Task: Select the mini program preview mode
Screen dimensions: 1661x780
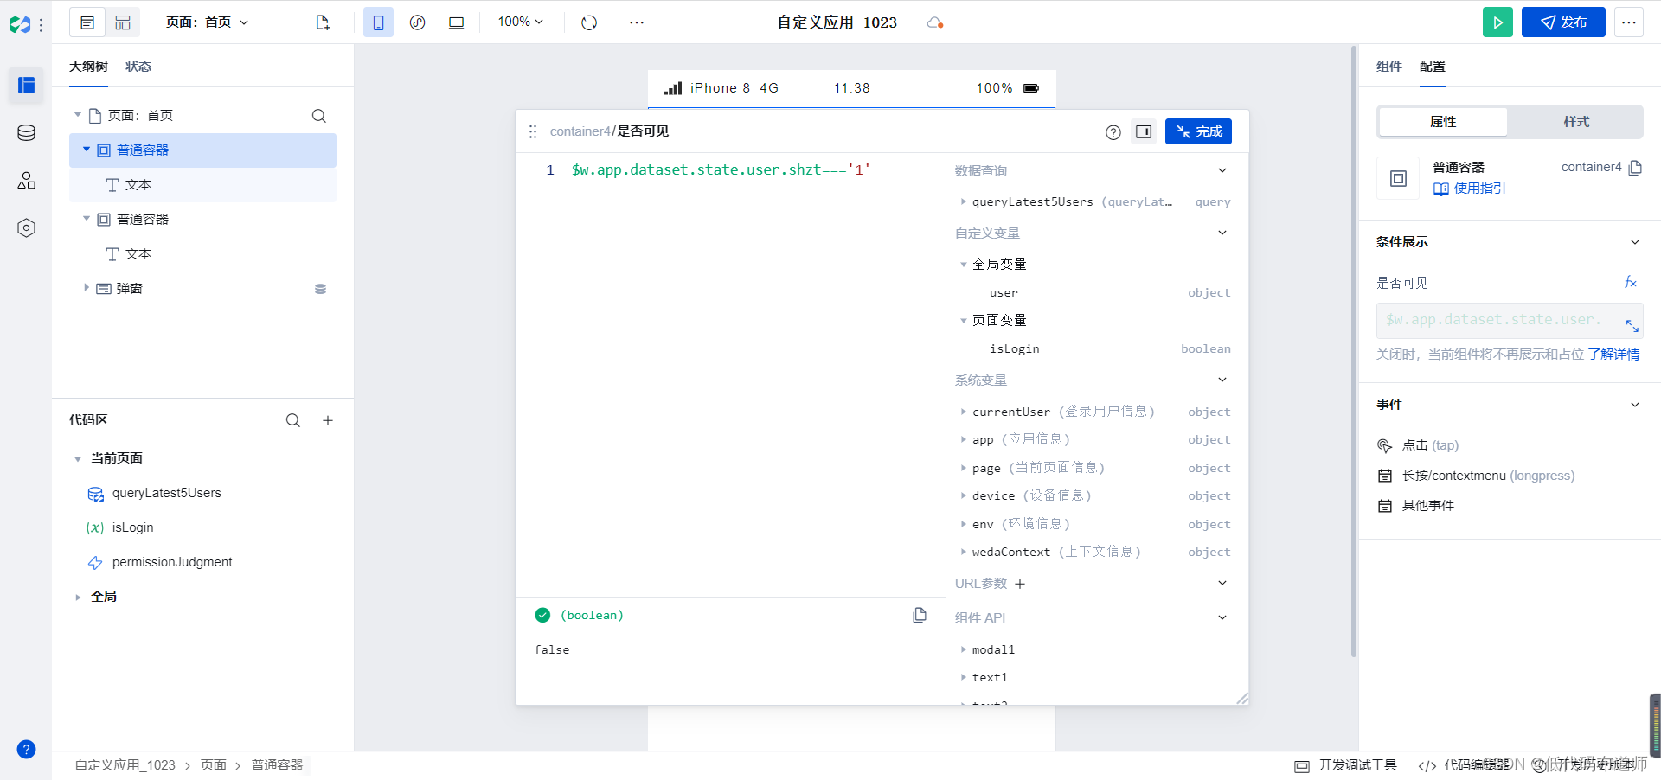Action: pyautogui.click(x=417, y=22)
